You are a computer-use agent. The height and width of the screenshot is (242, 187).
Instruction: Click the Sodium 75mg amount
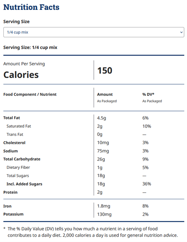click(103, 151)
